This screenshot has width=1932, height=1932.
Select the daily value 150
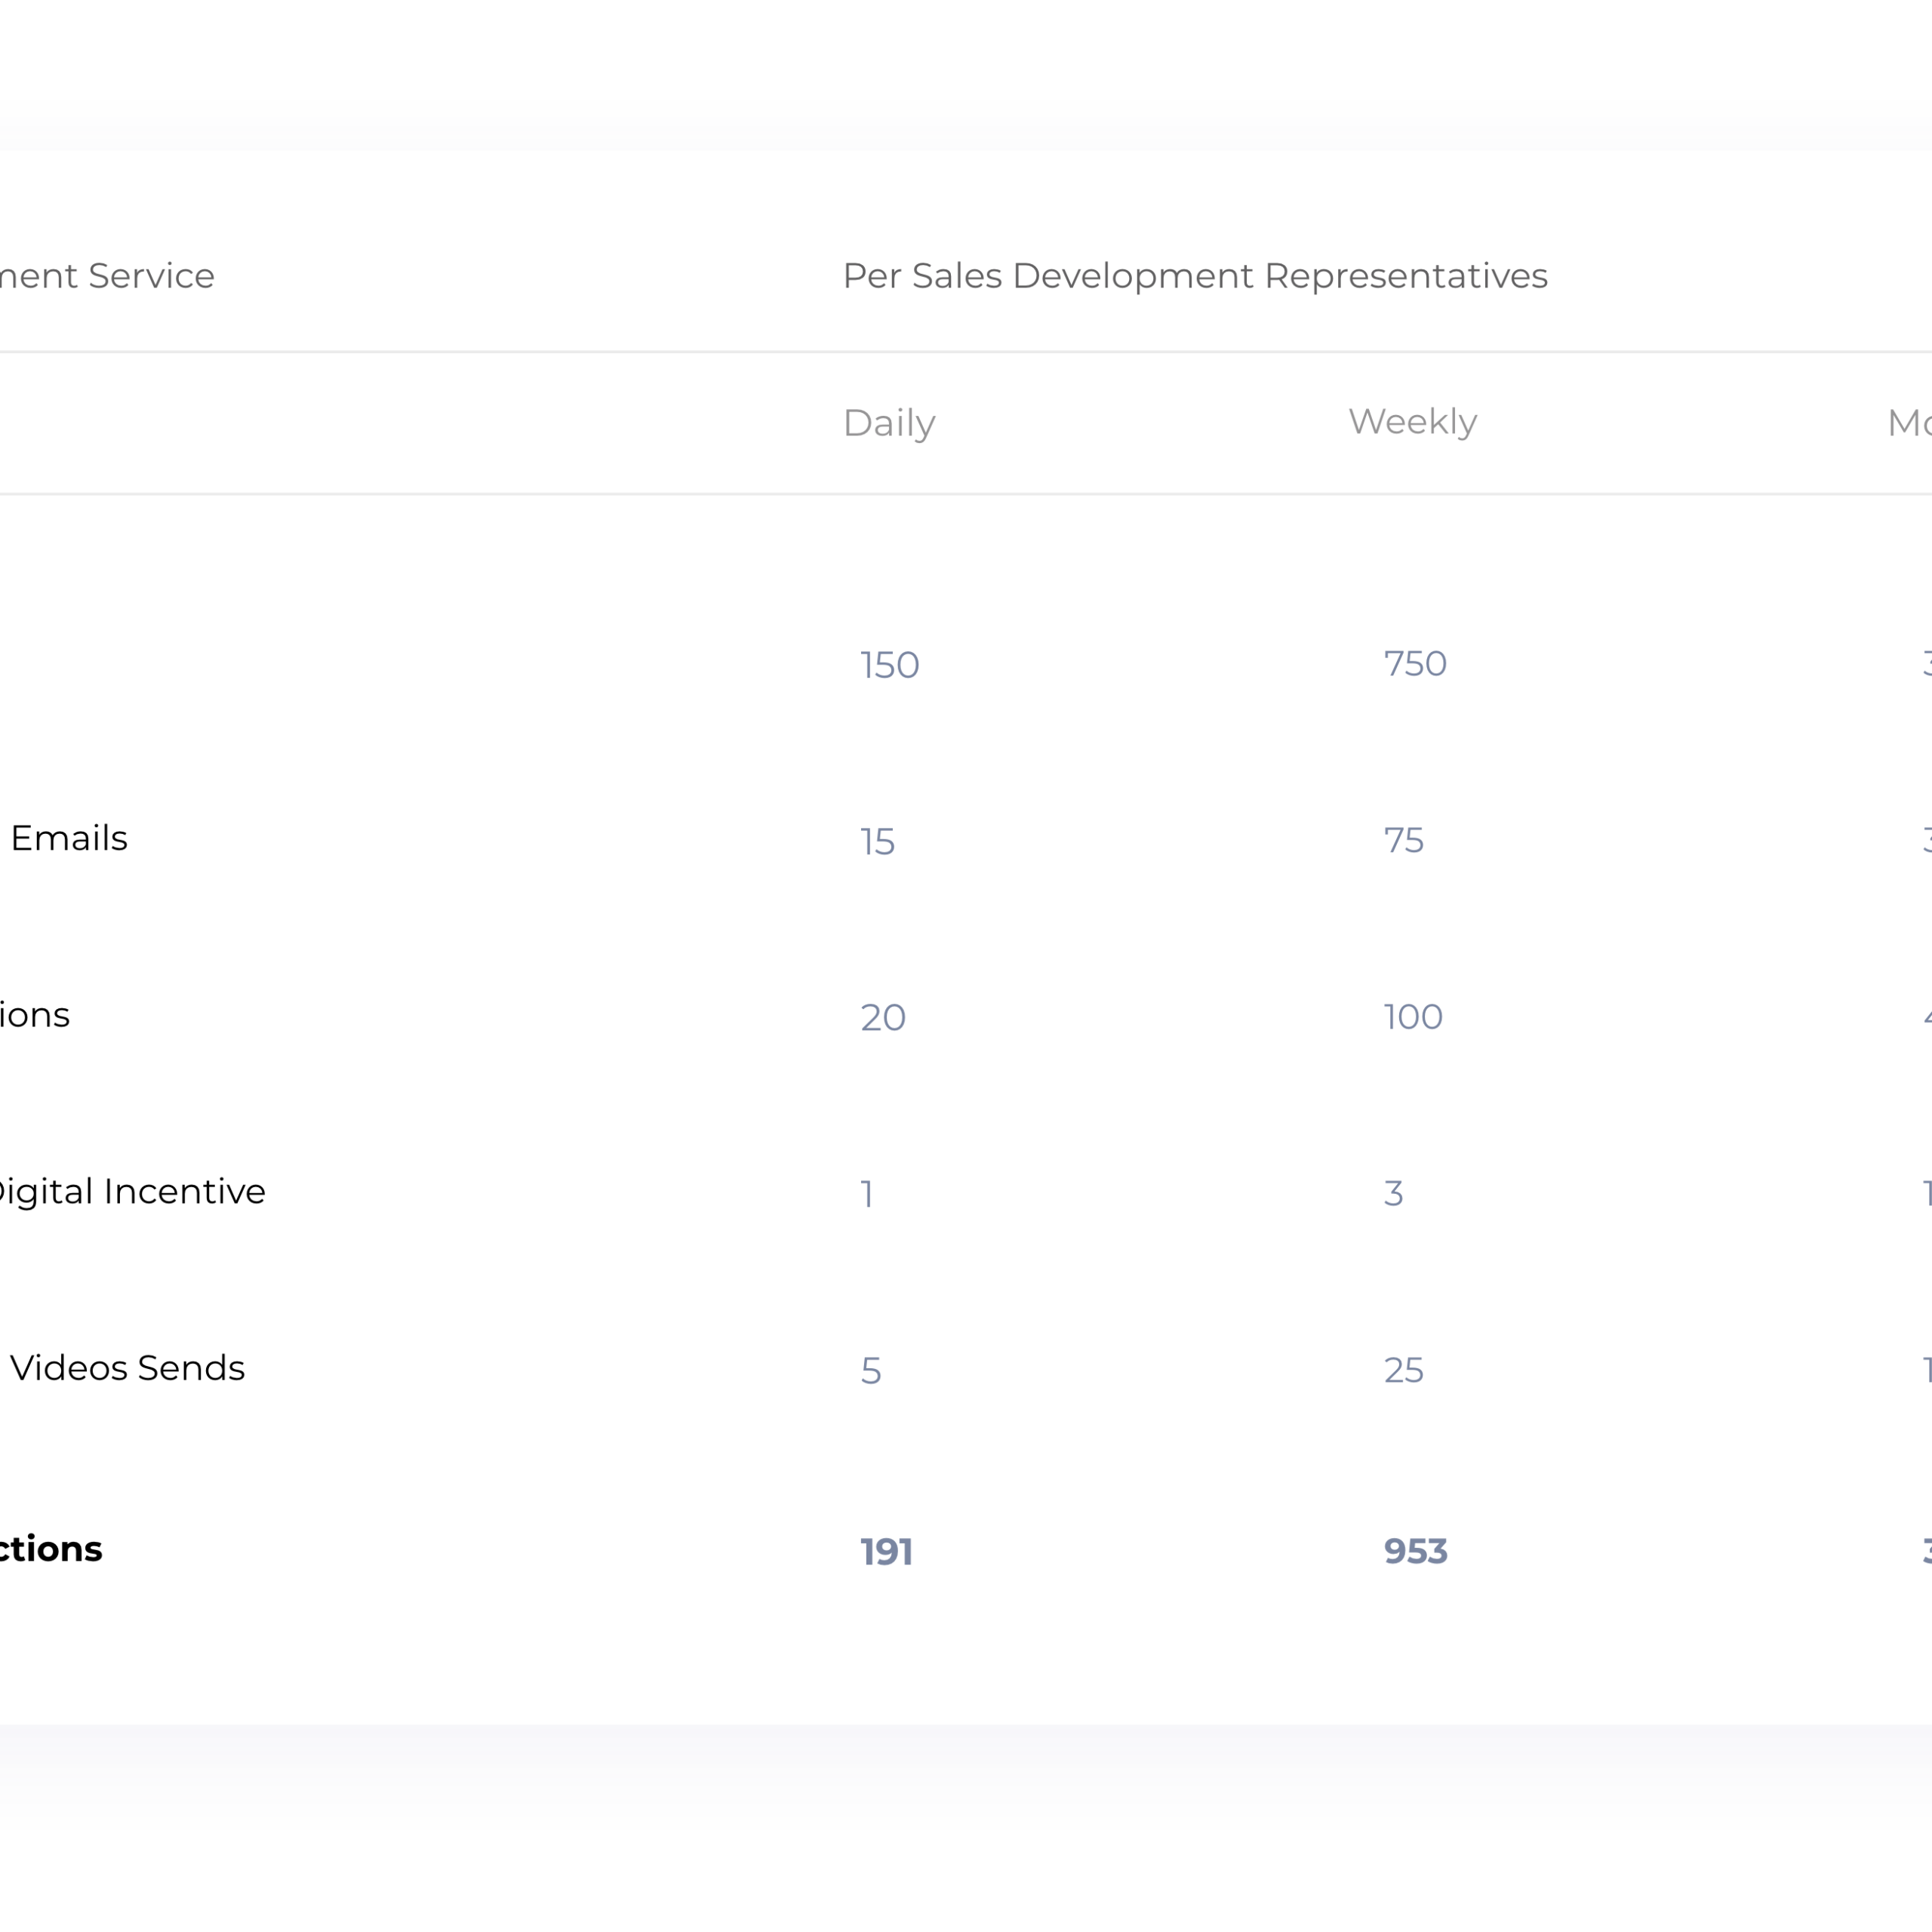(889, 665)
